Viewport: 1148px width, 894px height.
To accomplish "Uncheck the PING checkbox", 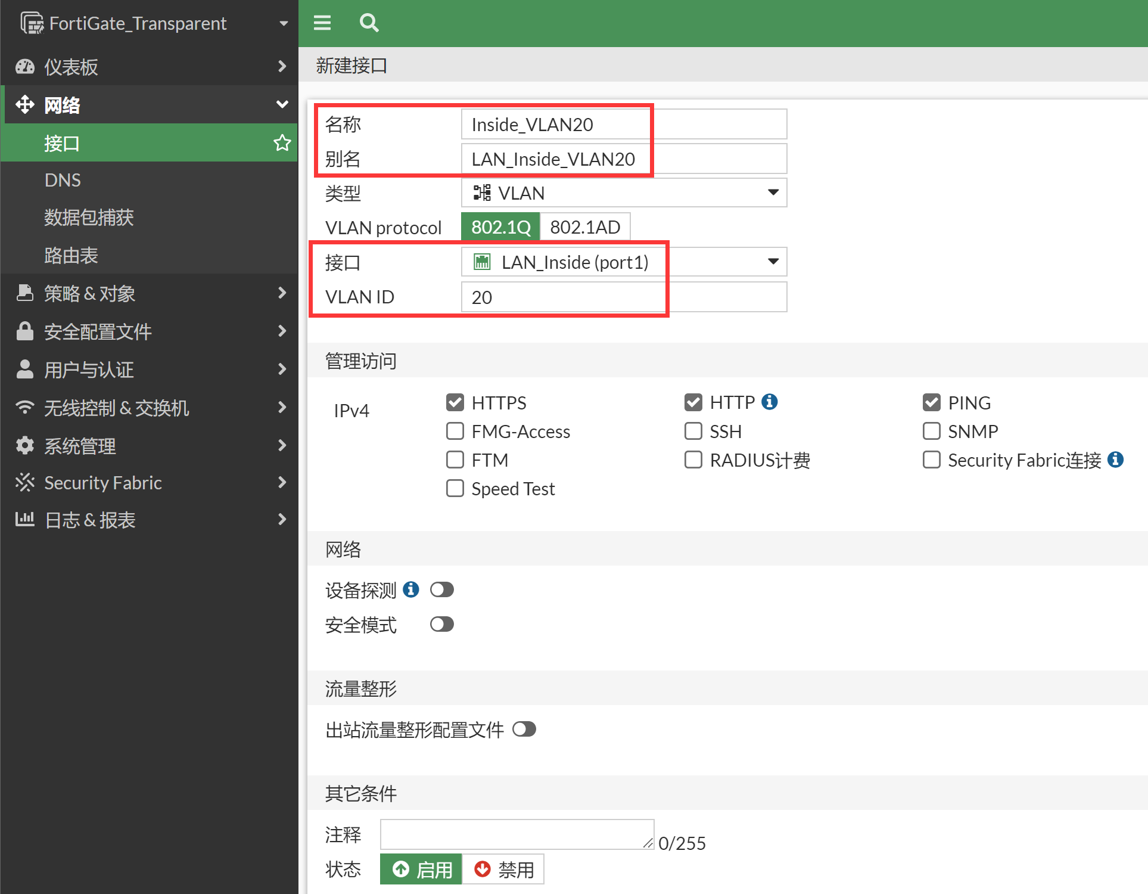I will (931, 402).
